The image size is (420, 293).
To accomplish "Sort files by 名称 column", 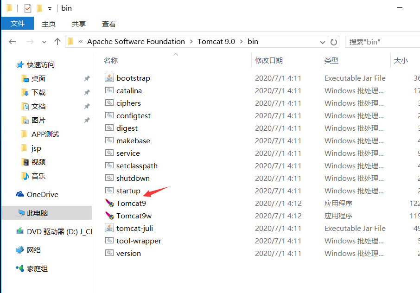I will point(111,61).
